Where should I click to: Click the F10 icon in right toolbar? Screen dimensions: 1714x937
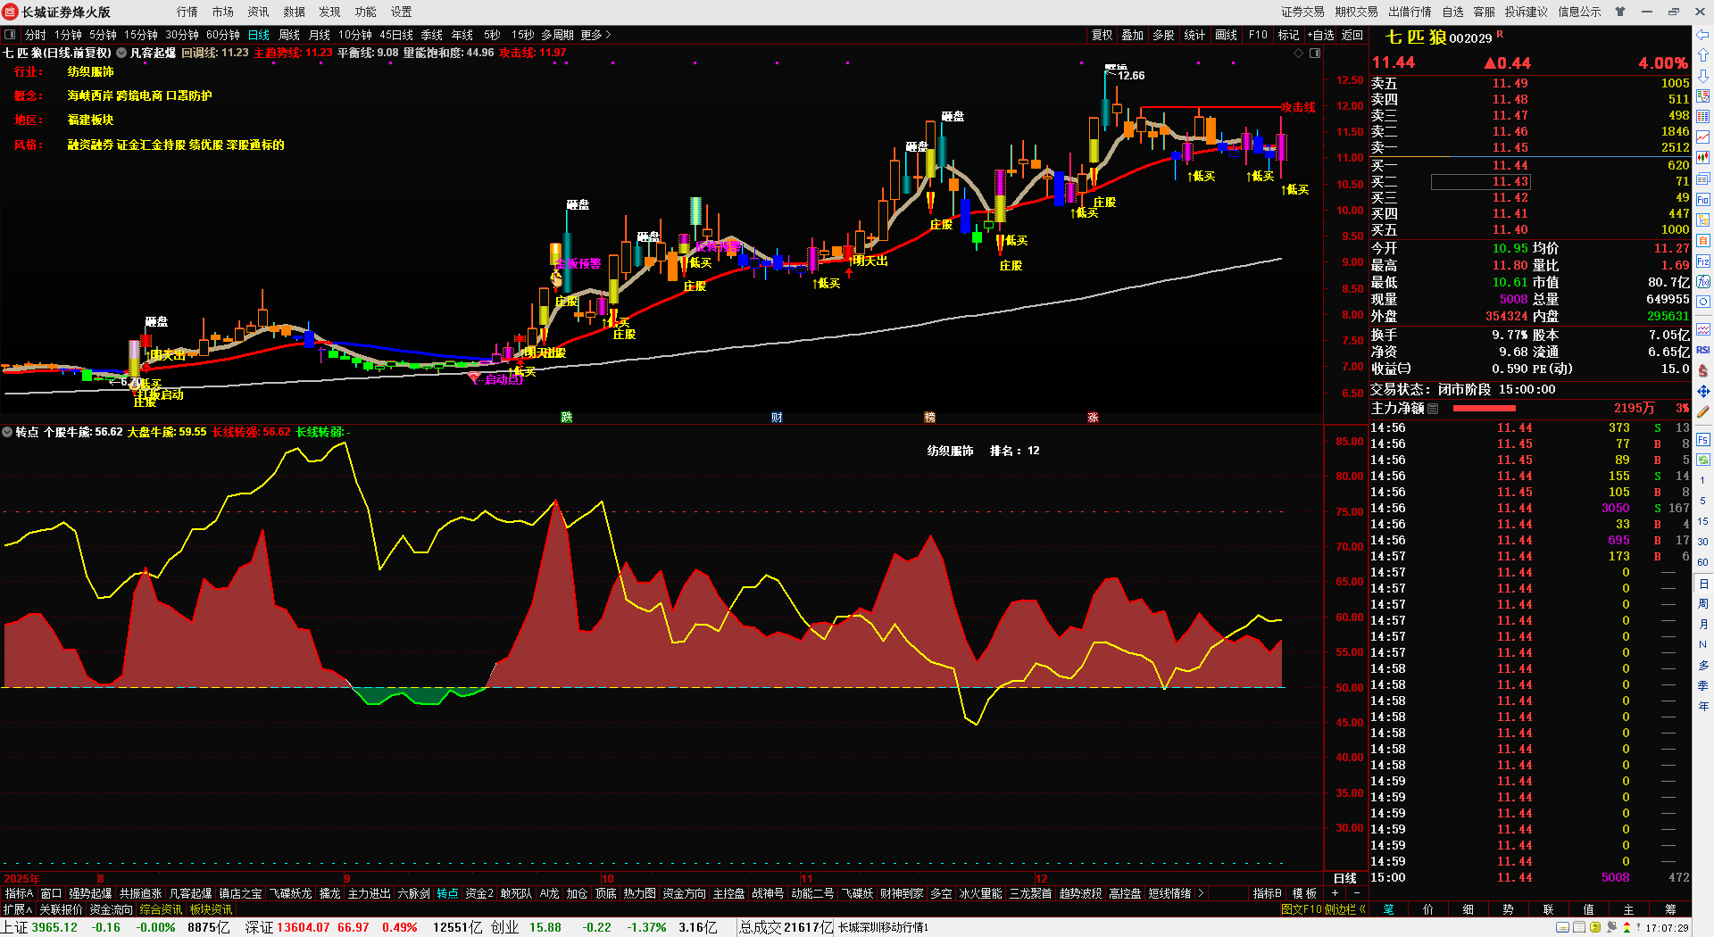[x=1703, y=199]
